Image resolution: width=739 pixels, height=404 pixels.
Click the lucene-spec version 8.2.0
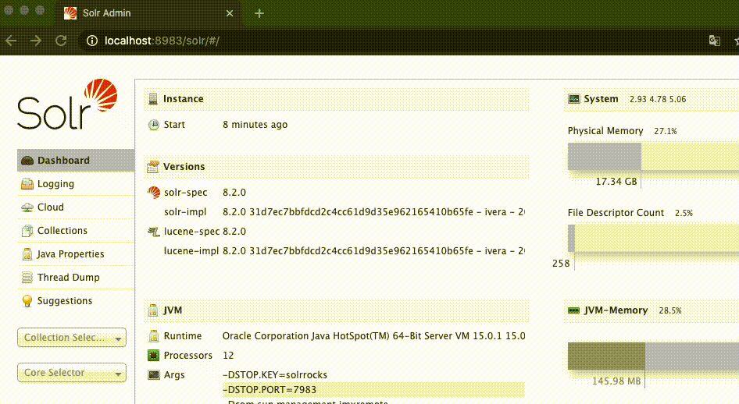click(x=234, y=232)
